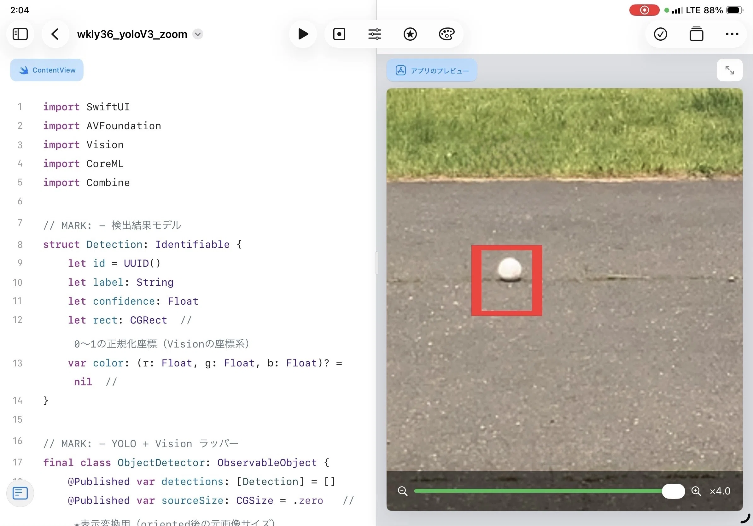Click the white zoom slider thumb

point(673,491)
